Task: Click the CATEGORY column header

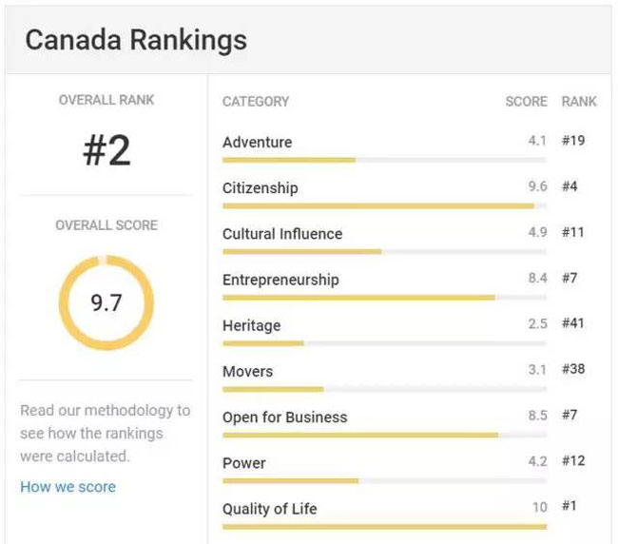Action: point(256,101)
